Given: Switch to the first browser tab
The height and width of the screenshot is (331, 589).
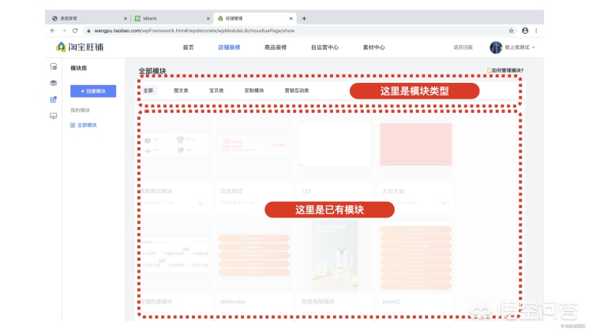Looking at the screenshot, I should coord(88,18).
